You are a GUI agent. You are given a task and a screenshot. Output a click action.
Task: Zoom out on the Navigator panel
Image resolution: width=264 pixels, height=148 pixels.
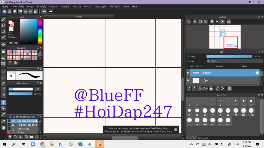point(205,22)
